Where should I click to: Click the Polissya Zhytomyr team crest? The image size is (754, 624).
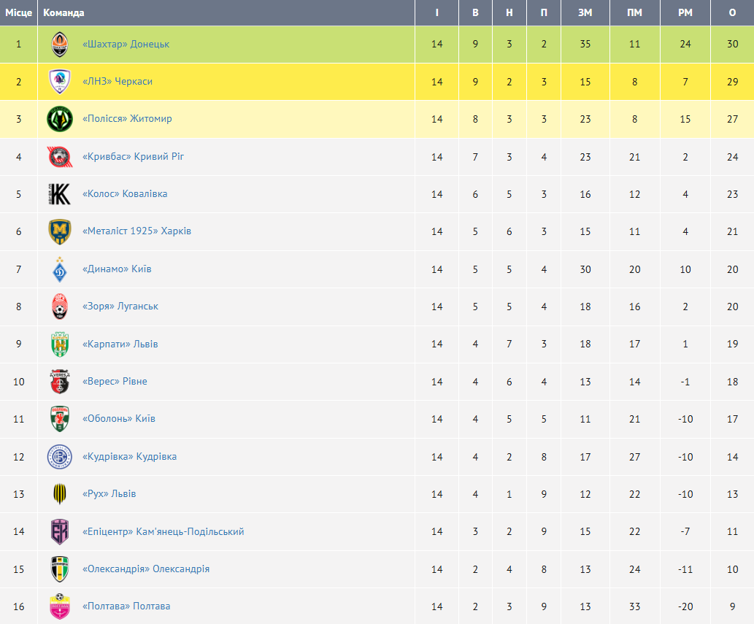[59, 119]
